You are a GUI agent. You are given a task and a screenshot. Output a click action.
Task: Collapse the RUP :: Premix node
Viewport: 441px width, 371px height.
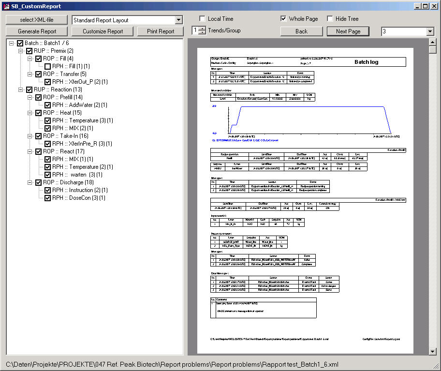click(21, 51)
